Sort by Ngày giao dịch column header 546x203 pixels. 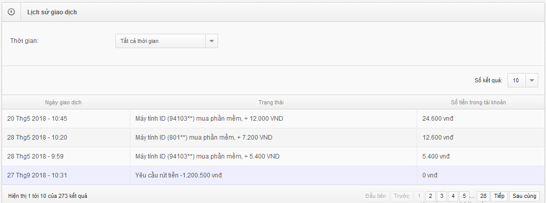(64, 102)
